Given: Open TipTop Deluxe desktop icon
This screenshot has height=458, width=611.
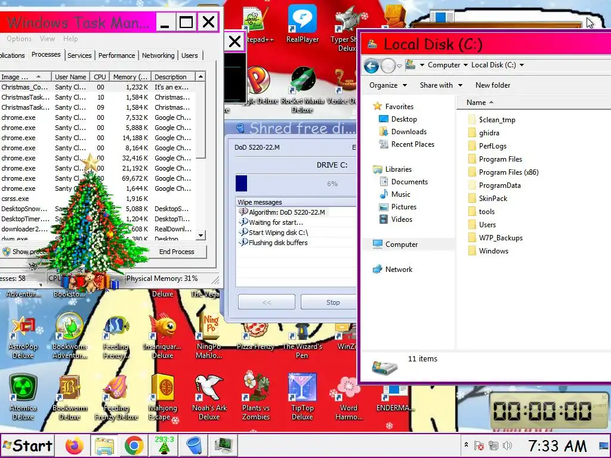Looking at the screenshot, I should (x=302, y=397).
